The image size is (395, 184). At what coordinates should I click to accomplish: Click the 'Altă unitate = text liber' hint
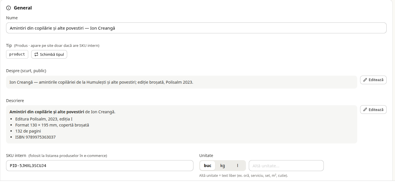[243, 175]
